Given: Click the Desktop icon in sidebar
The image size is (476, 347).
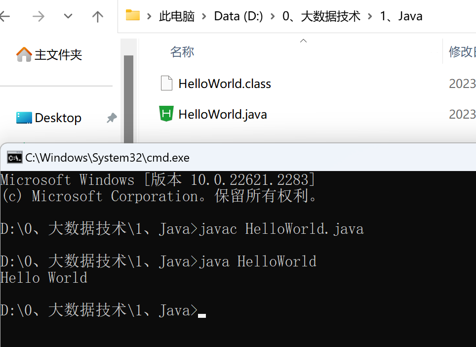Looking at the screenshot, I should (x=24, y=118).
